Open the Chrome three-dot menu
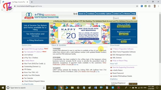Image resolution: width=161 pixels, height=90 pixels. coord(158,6)
